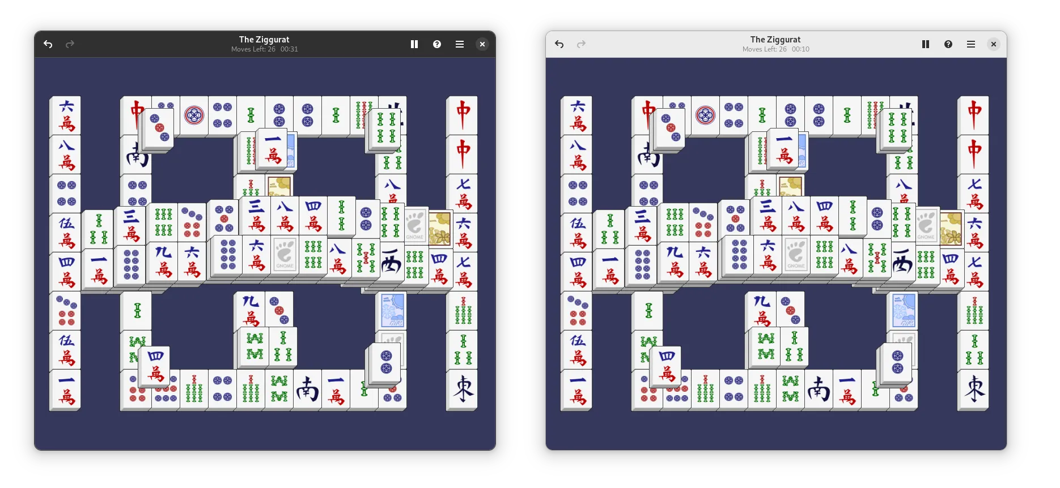Pick West wind tile on right board

[x=903, y=262]
